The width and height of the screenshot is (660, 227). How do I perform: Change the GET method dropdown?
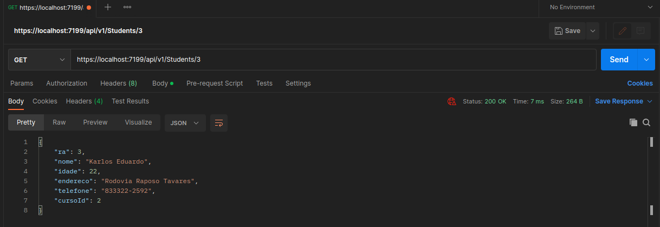(40, 60)
